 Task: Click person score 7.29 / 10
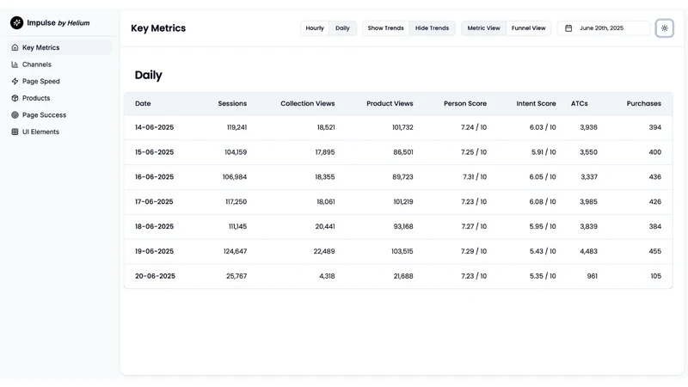pyautogui.click(x=474, y=251)
